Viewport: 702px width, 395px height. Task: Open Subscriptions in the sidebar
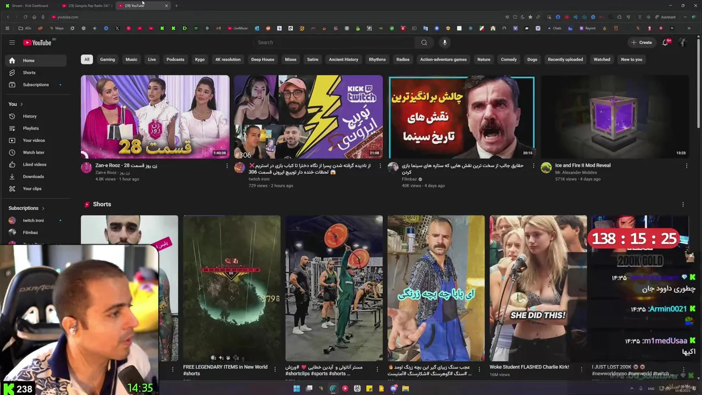click(x=35, y=84)
